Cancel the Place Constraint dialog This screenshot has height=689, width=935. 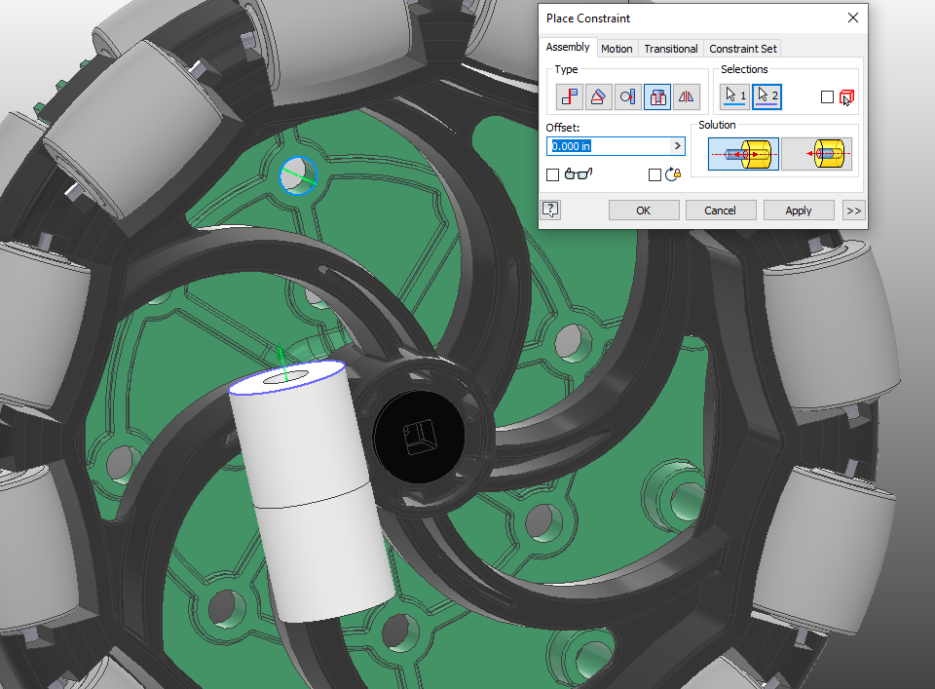click(721, 211)
